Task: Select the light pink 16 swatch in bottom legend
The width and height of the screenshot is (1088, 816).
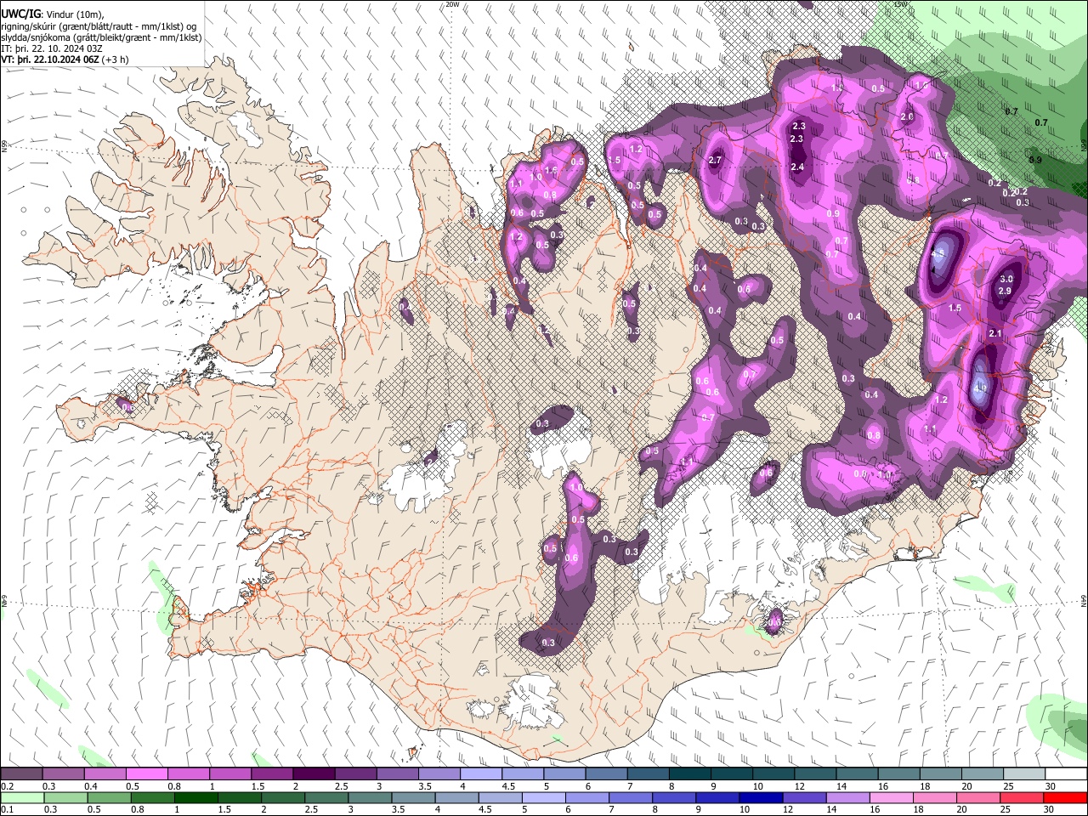Action: (891, 797)
